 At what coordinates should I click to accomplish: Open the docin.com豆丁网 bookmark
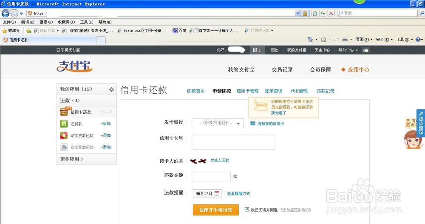142,31
